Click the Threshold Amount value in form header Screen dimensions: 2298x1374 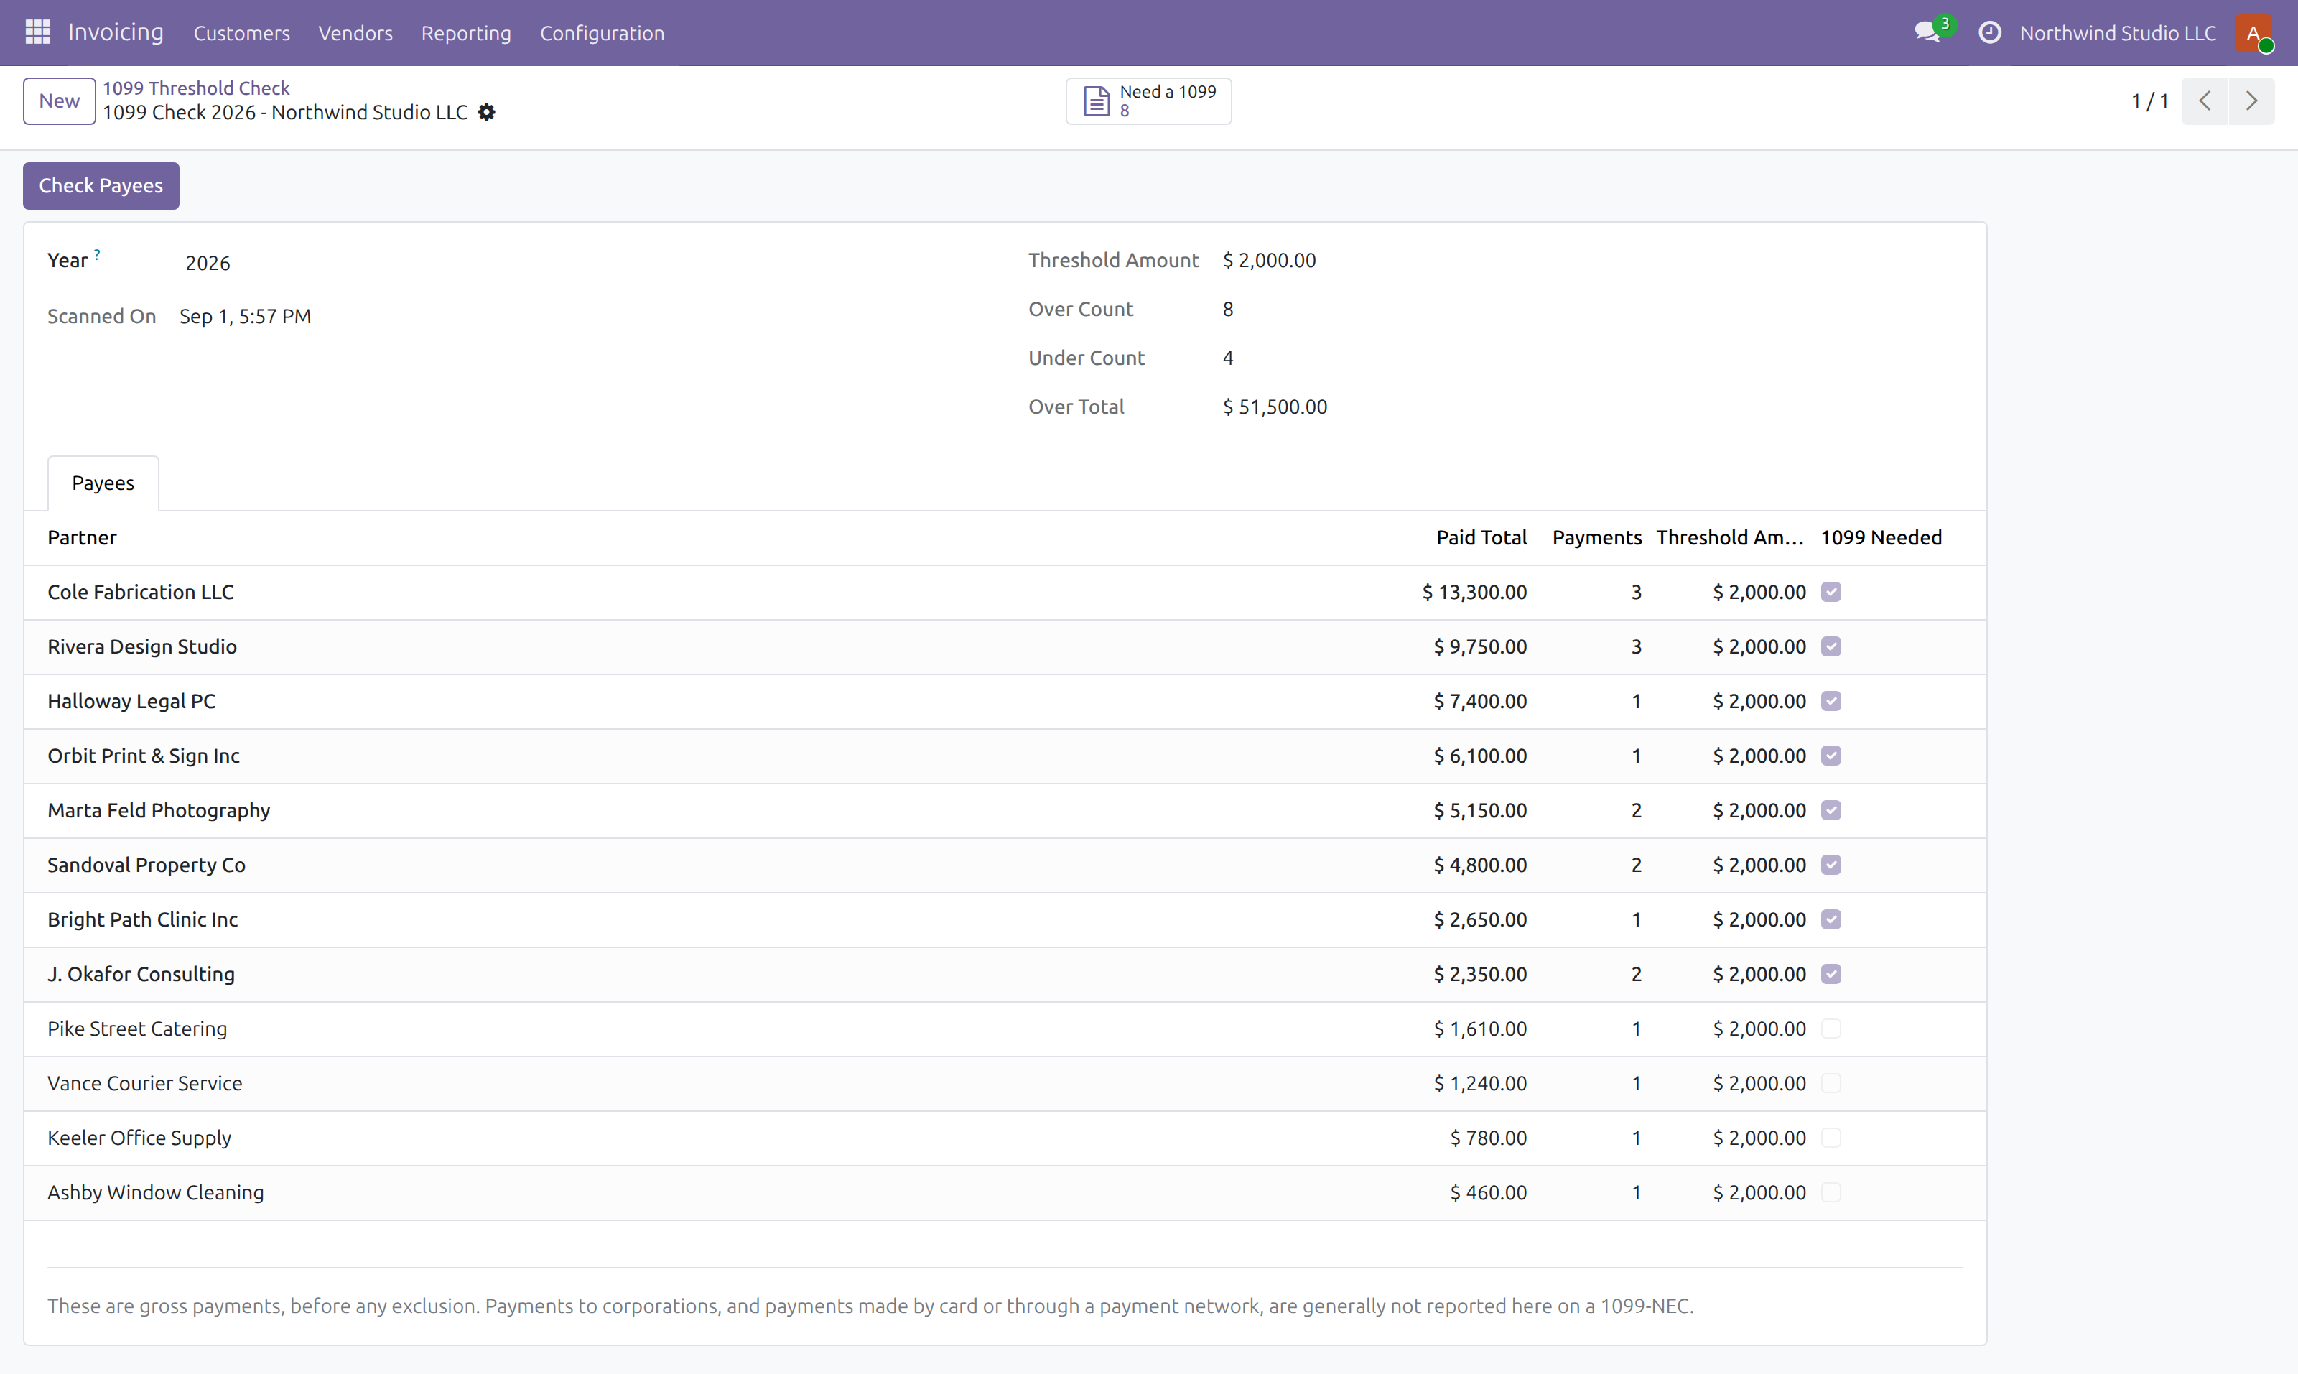[x=1269, y=261]
